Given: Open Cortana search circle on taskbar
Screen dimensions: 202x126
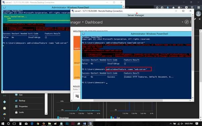Looking at the screenshot, I should click(x=8, y=124).
